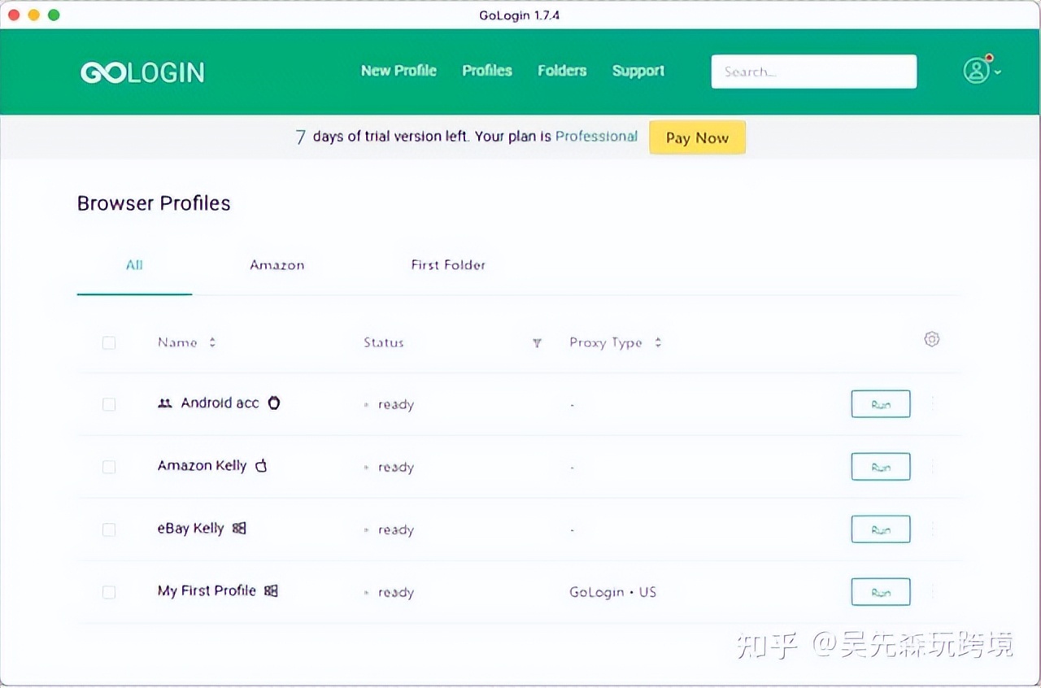This screenshot has height=688, width=1041.
Task: Click the Android OS icon on Android acc
Action: point(274,403)
